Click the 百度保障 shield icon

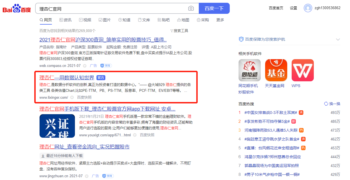click(241, 39)
